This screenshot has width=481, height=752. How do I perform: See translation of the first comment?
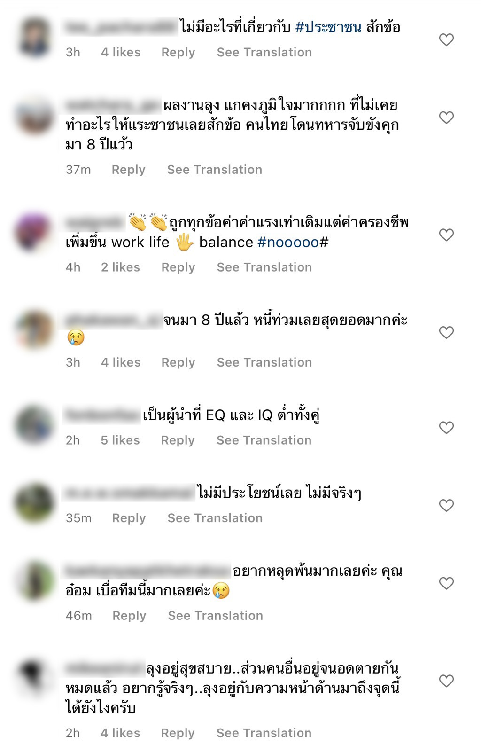pos(264,52)
